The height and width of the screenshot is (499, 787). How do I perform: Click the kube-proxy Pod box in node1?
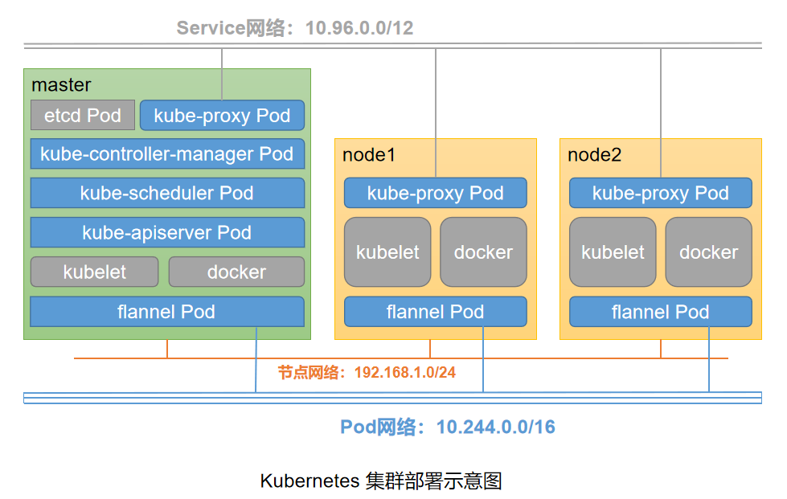(435, 194)
